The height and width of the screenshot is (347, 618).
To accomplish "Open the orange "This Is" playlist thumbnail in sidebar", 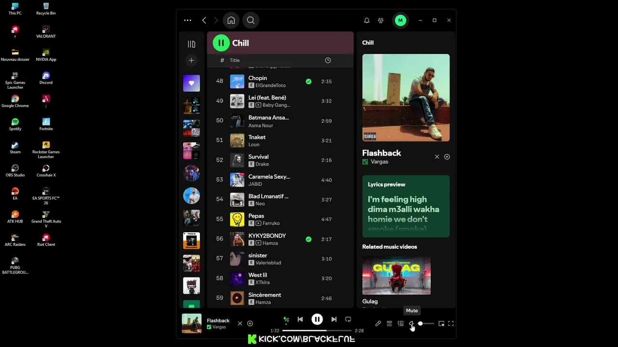I will (x=191, y=240).
